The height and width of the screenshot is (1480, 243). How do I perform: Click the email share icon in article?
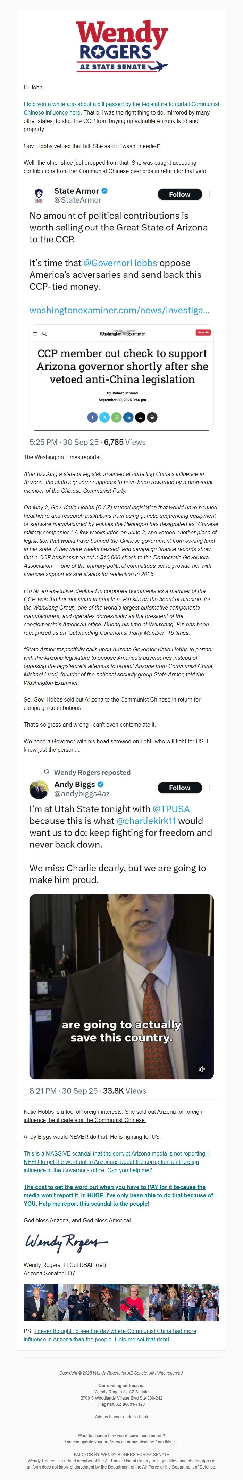(140, 417)
